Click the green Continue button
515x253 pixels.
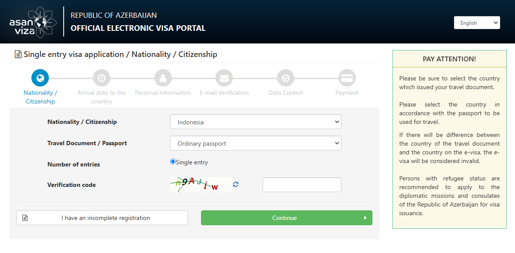[286, 218]
